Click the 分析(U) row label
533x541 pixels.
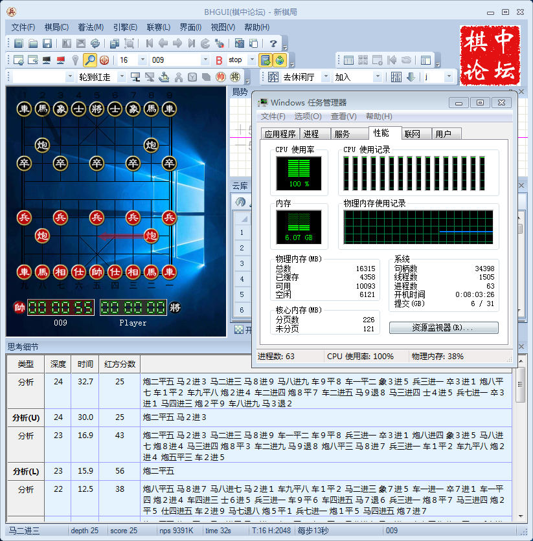[x=25, y=417]
